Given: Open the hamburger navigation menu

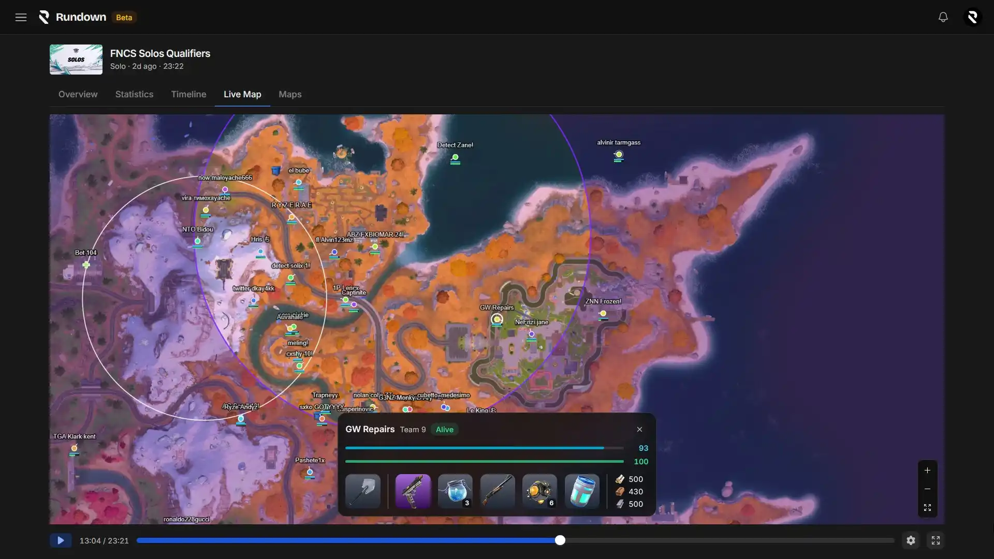Looking at the screenshot, I should [21, 17].
